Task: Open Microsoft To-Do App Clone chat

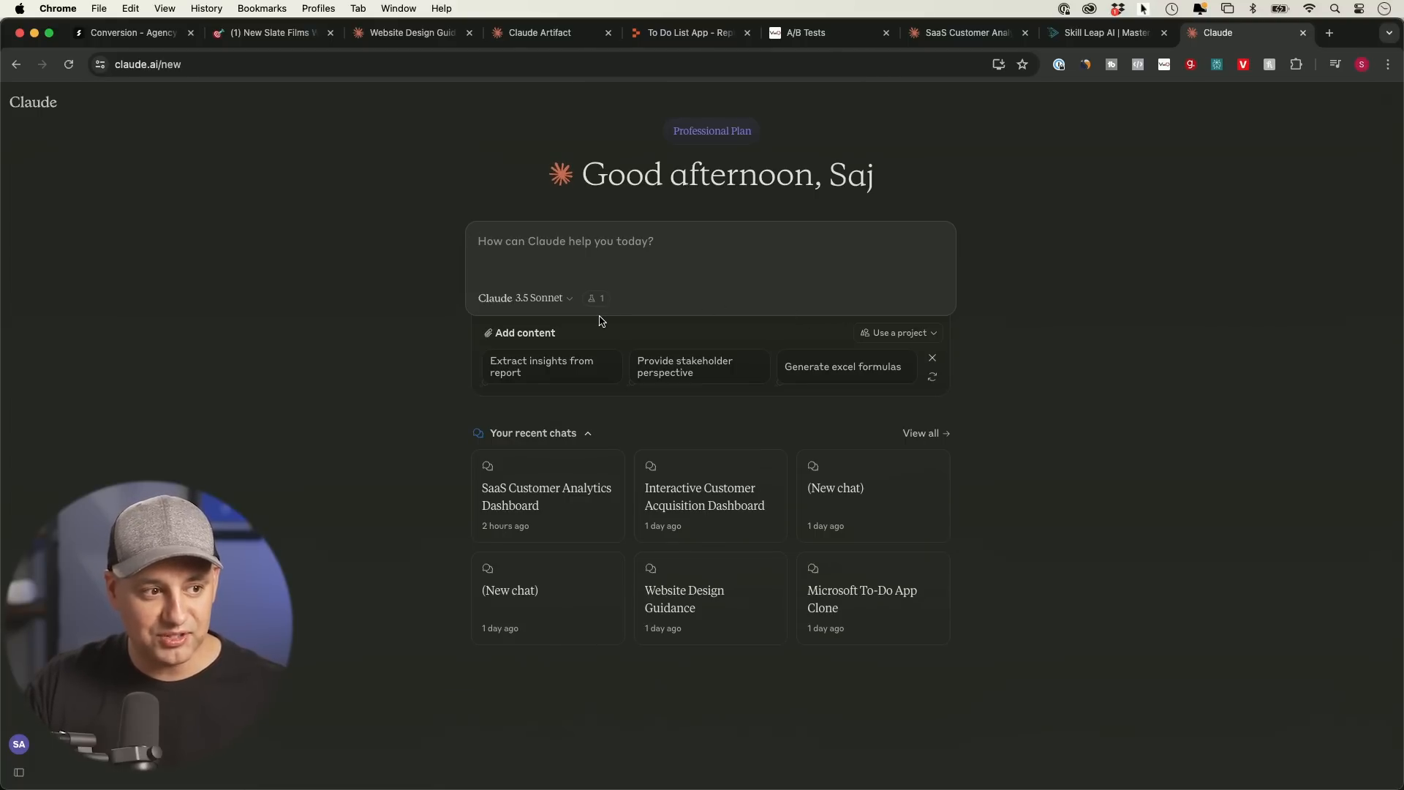Action: 873,598
